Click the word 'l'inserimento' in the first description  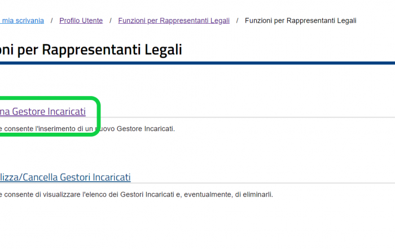(x=55, y=129)
